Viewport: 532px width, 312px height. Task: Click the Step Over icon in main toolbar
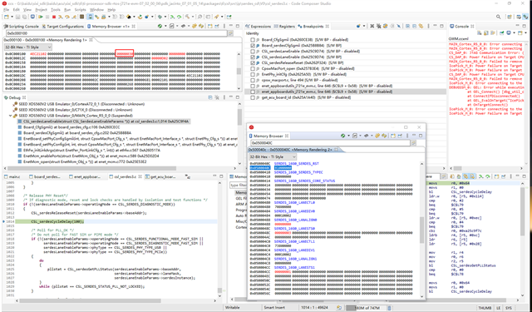(67, 17)
